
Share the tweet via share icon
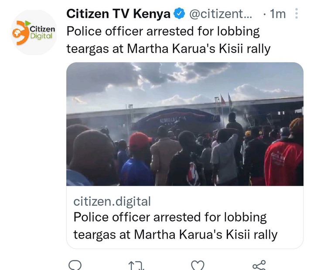click(x=259, y=265)
